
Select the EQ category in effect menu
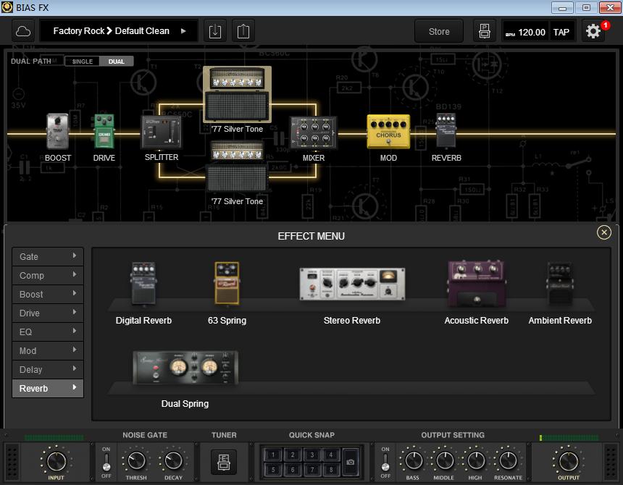[x=47, y=332]
